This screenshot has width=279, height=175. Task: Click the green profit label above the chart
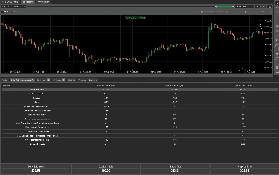(x=135, y=18)
